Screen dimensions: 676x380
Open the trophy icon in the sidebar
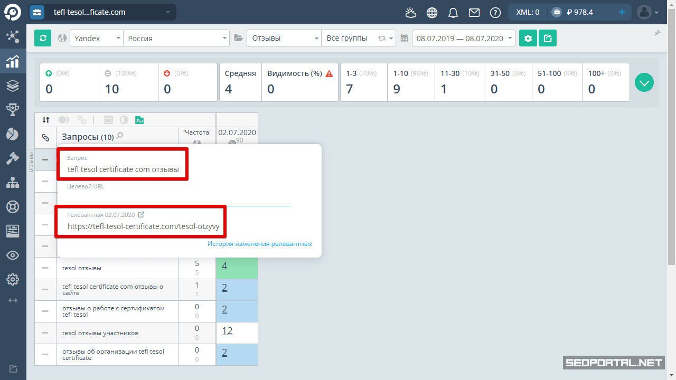click(13, 109)
